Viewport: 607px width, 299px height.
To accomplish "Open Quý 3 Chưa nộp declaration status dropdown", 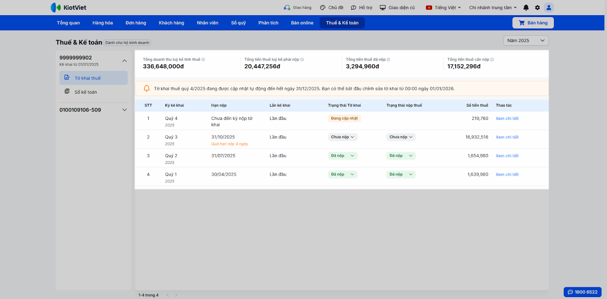I will [342, 137].
